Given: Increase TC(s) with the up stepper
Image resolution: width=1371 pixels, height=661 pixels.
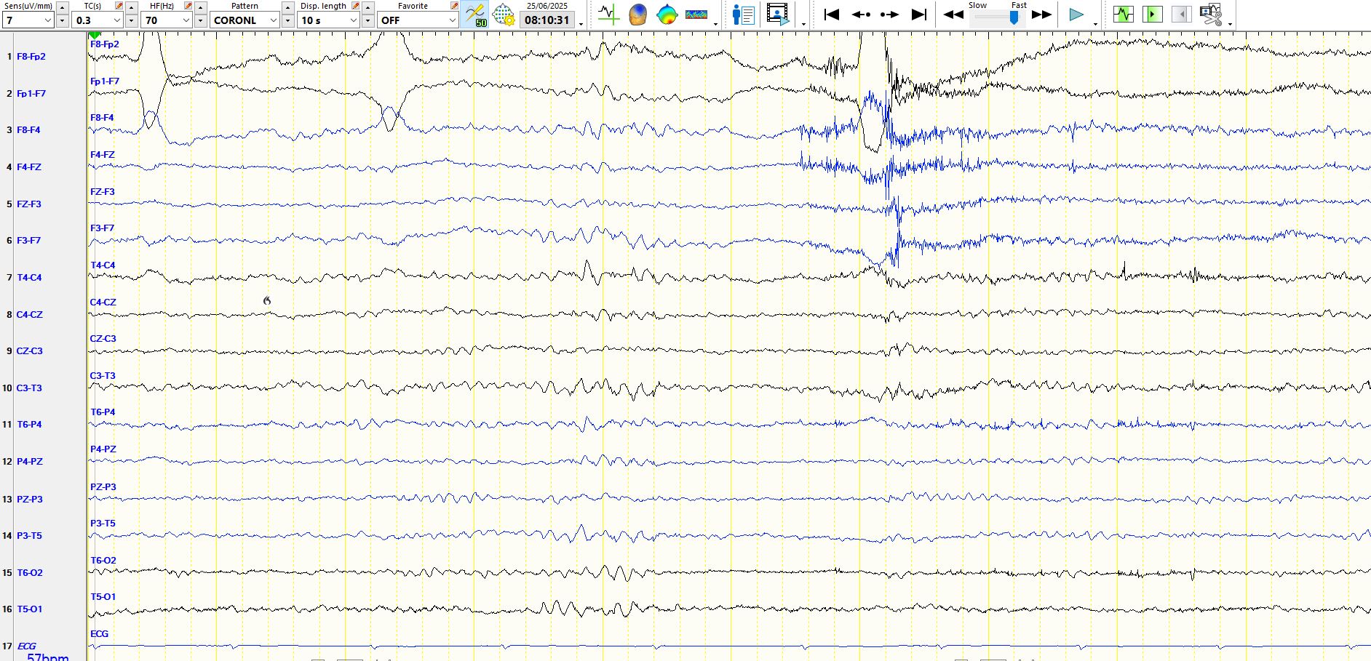Looking at the screenshot, I should tap(132, 7).
